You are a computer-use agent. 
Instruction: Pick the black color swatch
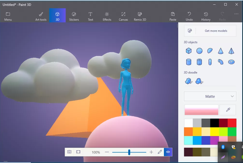pyautogui.click(x=214, y=123)
